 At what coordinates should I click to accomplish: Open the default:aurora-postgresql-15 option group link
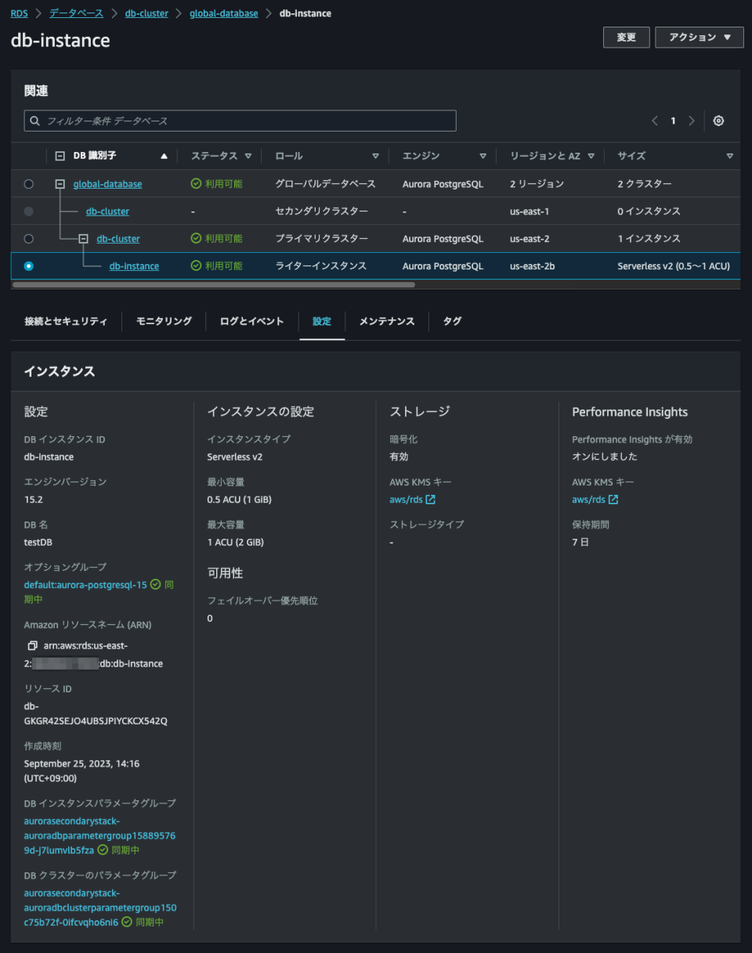click(x=84, y=584)
